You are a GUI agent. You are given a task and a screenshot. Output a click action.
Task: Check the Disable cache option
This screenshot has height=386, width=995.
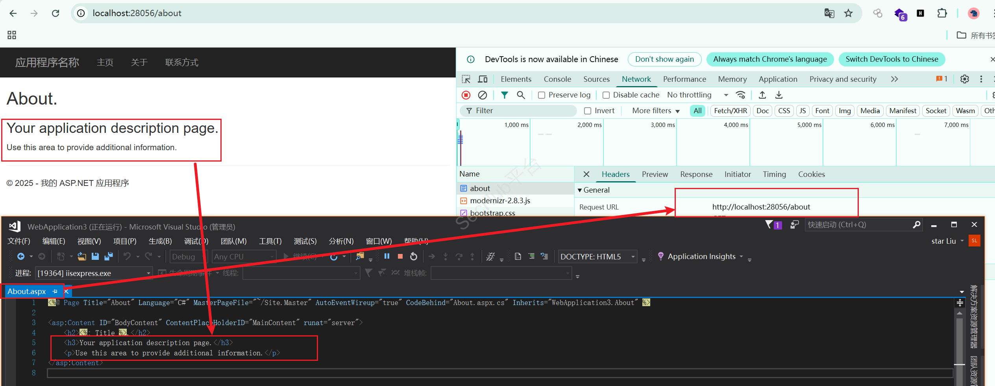(x=606, y=95)
